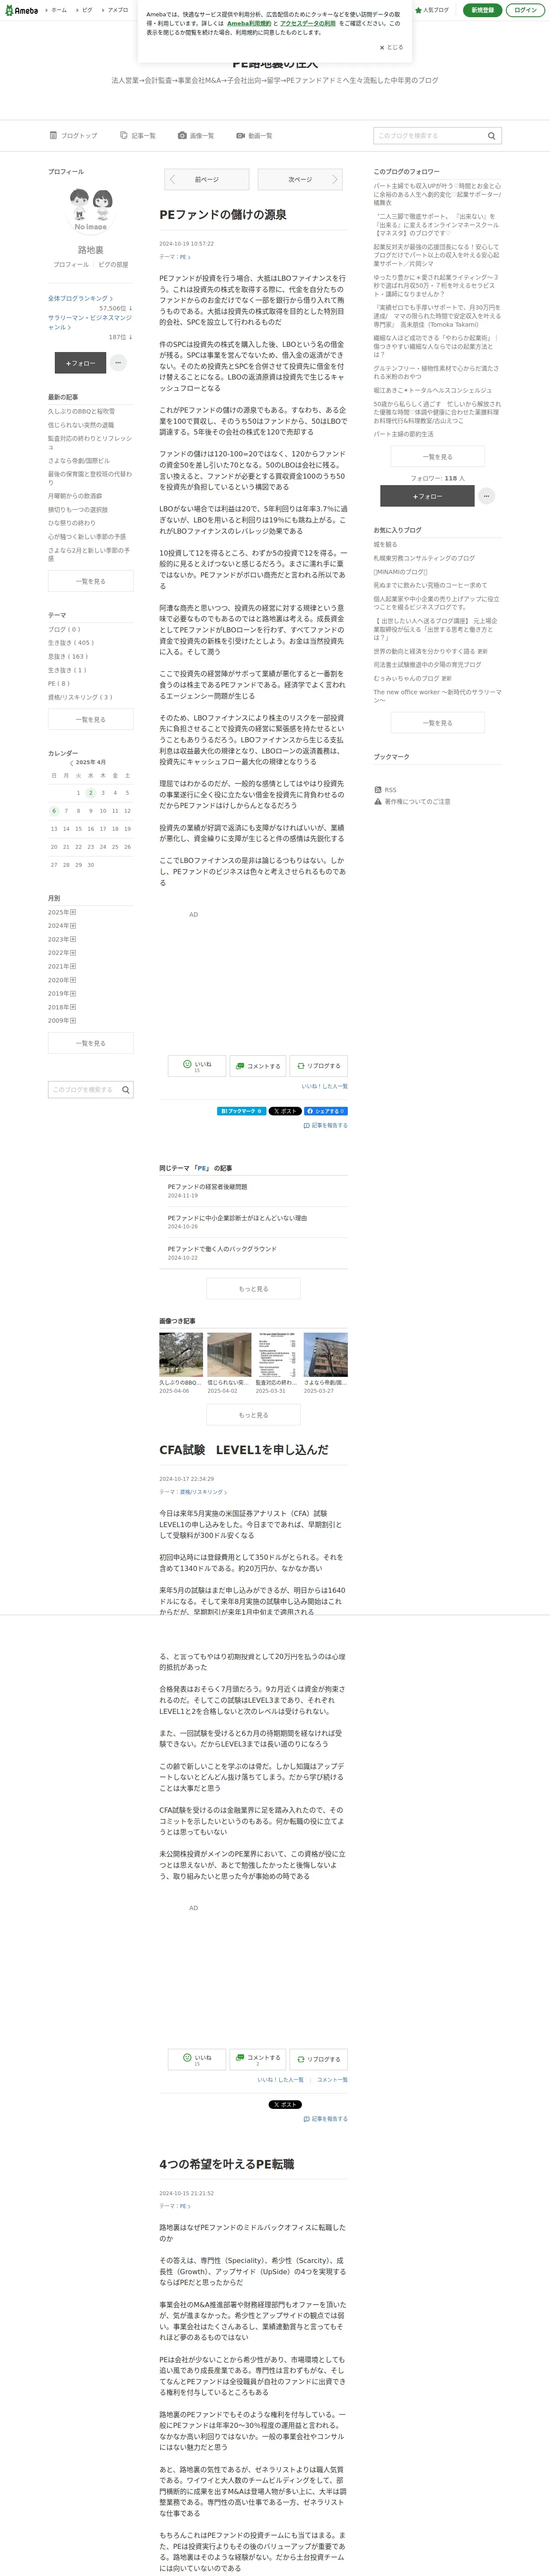Click コメントする on the CFA試験 article

(x=257, y=2059)
